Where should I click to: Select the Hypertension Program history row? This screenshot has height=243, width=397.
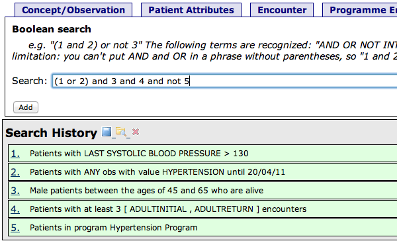202,228
